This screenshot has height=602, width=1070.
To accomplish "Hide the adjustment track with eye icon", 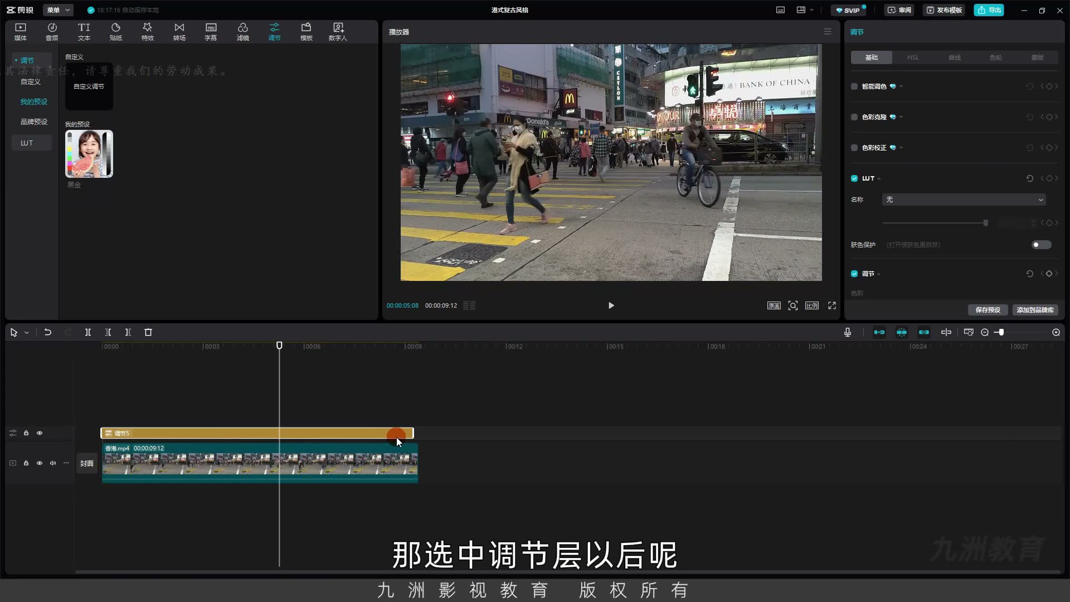I will (x=40, y=433).
